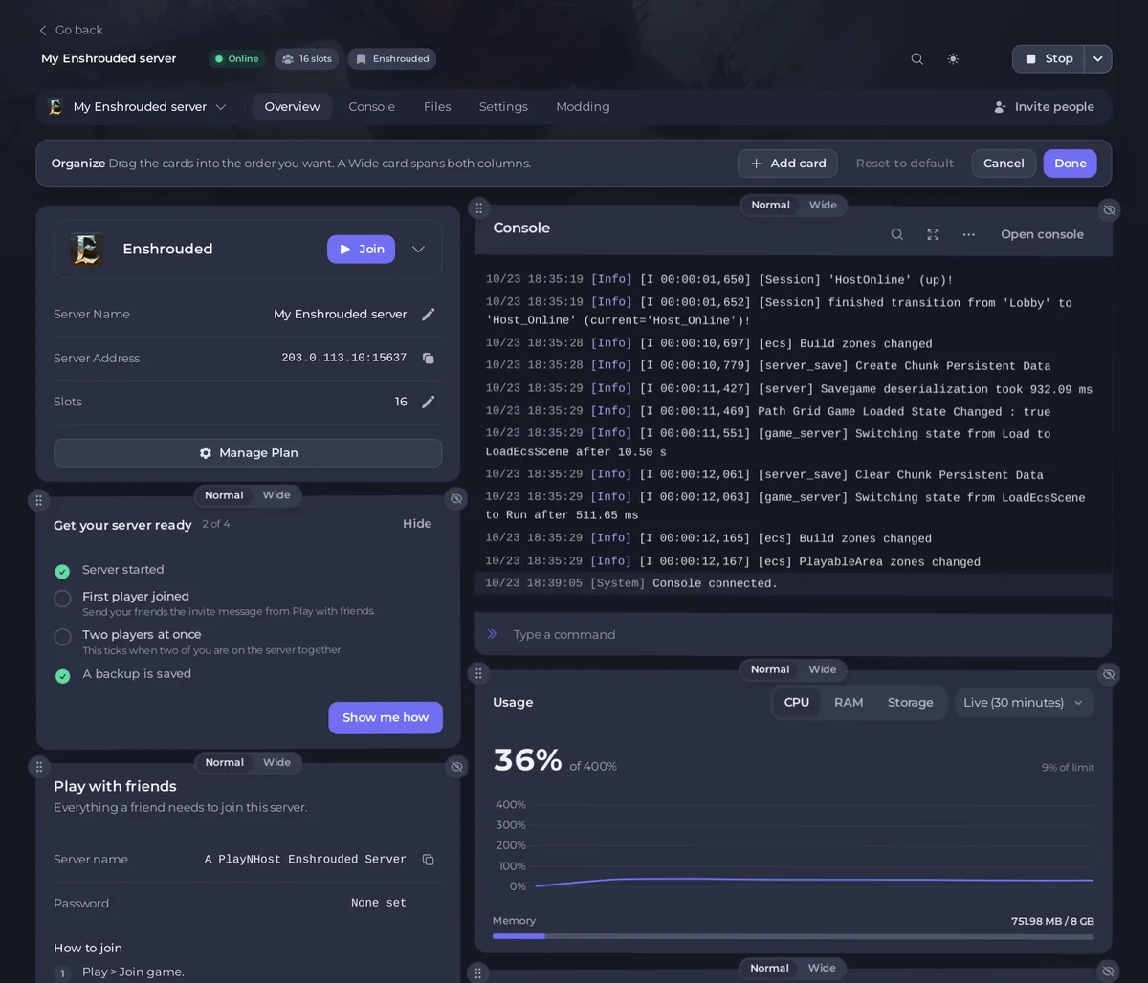This screenshot has width=1148, height=983.
Task: Open the Settings tab
Action: coord(503,107)
